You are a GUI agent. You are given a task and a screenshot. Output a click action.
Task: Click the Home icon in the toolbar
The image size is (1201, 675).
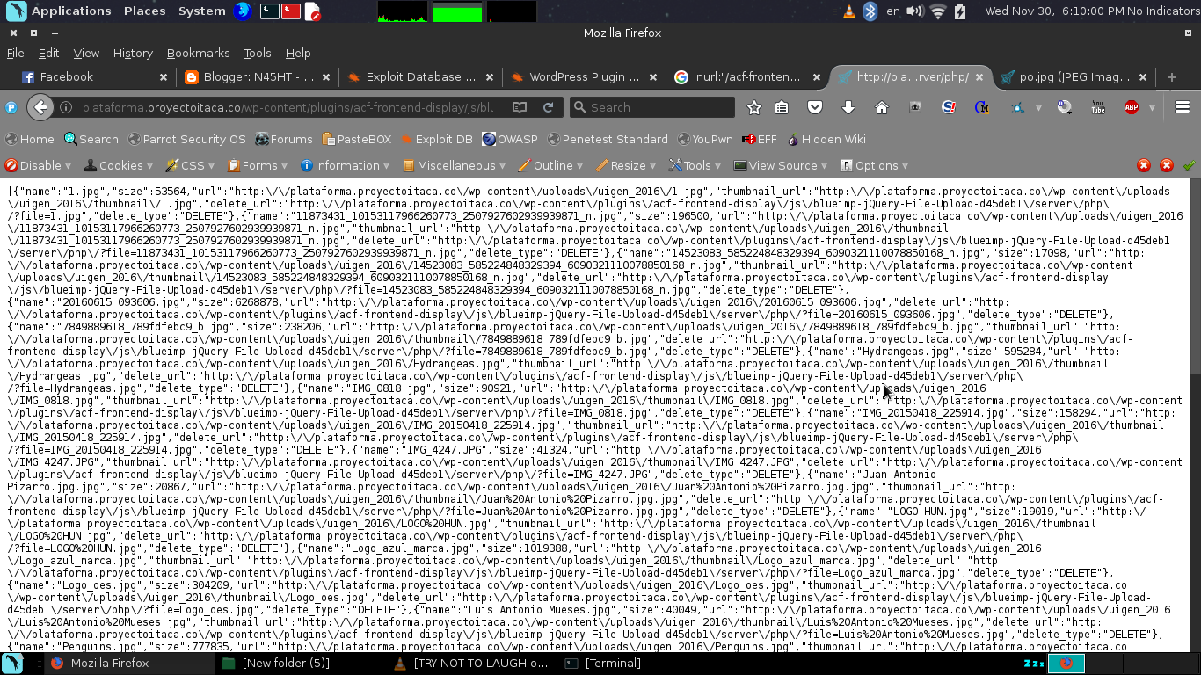click(x=881, y=106)
